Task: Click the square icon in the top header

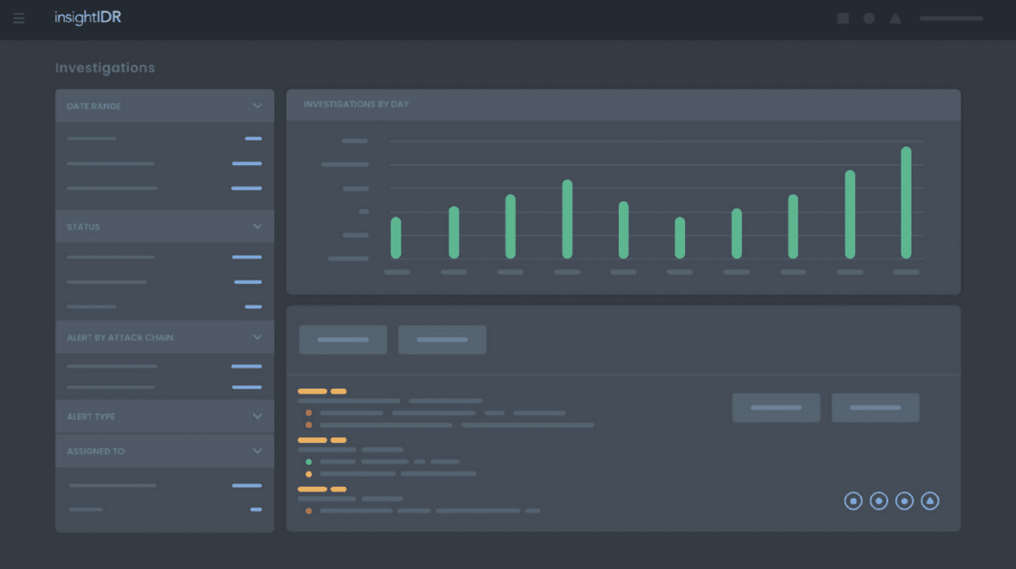Action: pos(843,18)
